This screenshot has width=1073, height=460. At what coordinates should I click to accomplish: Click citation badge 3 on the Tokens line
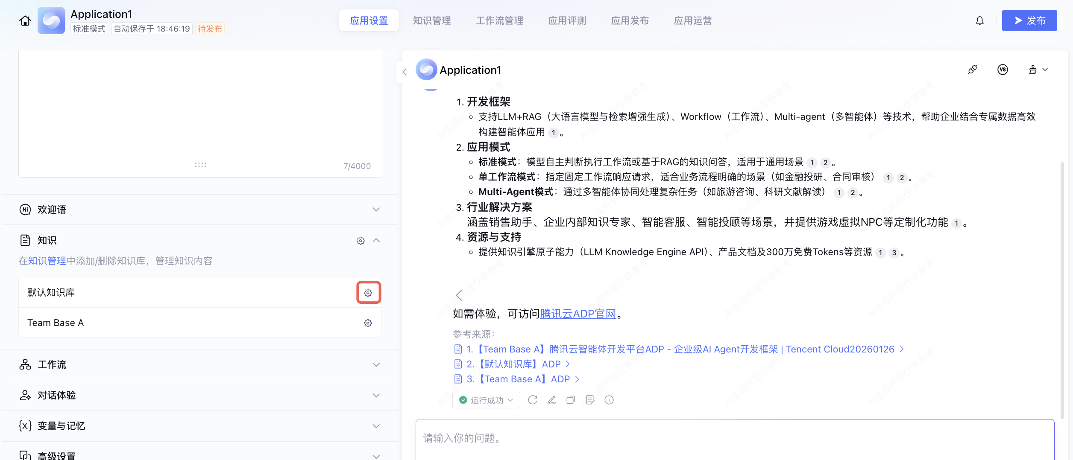(x=894, y=253)
